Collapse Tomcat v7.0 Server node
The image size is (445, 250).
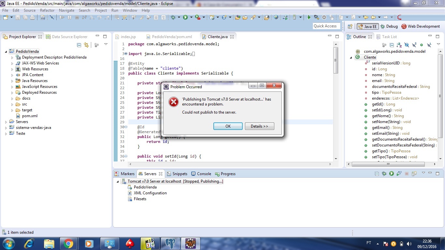[118, 181]
